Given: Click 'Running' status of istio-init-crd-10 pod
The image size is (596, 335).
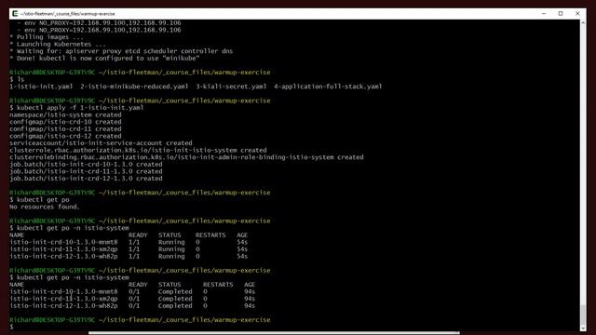Looking at the screenshot, I should coord(171,242).
